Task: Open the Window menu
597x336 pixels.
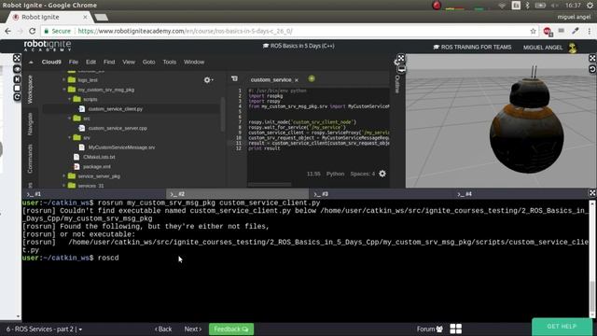Action: [194, 63]
